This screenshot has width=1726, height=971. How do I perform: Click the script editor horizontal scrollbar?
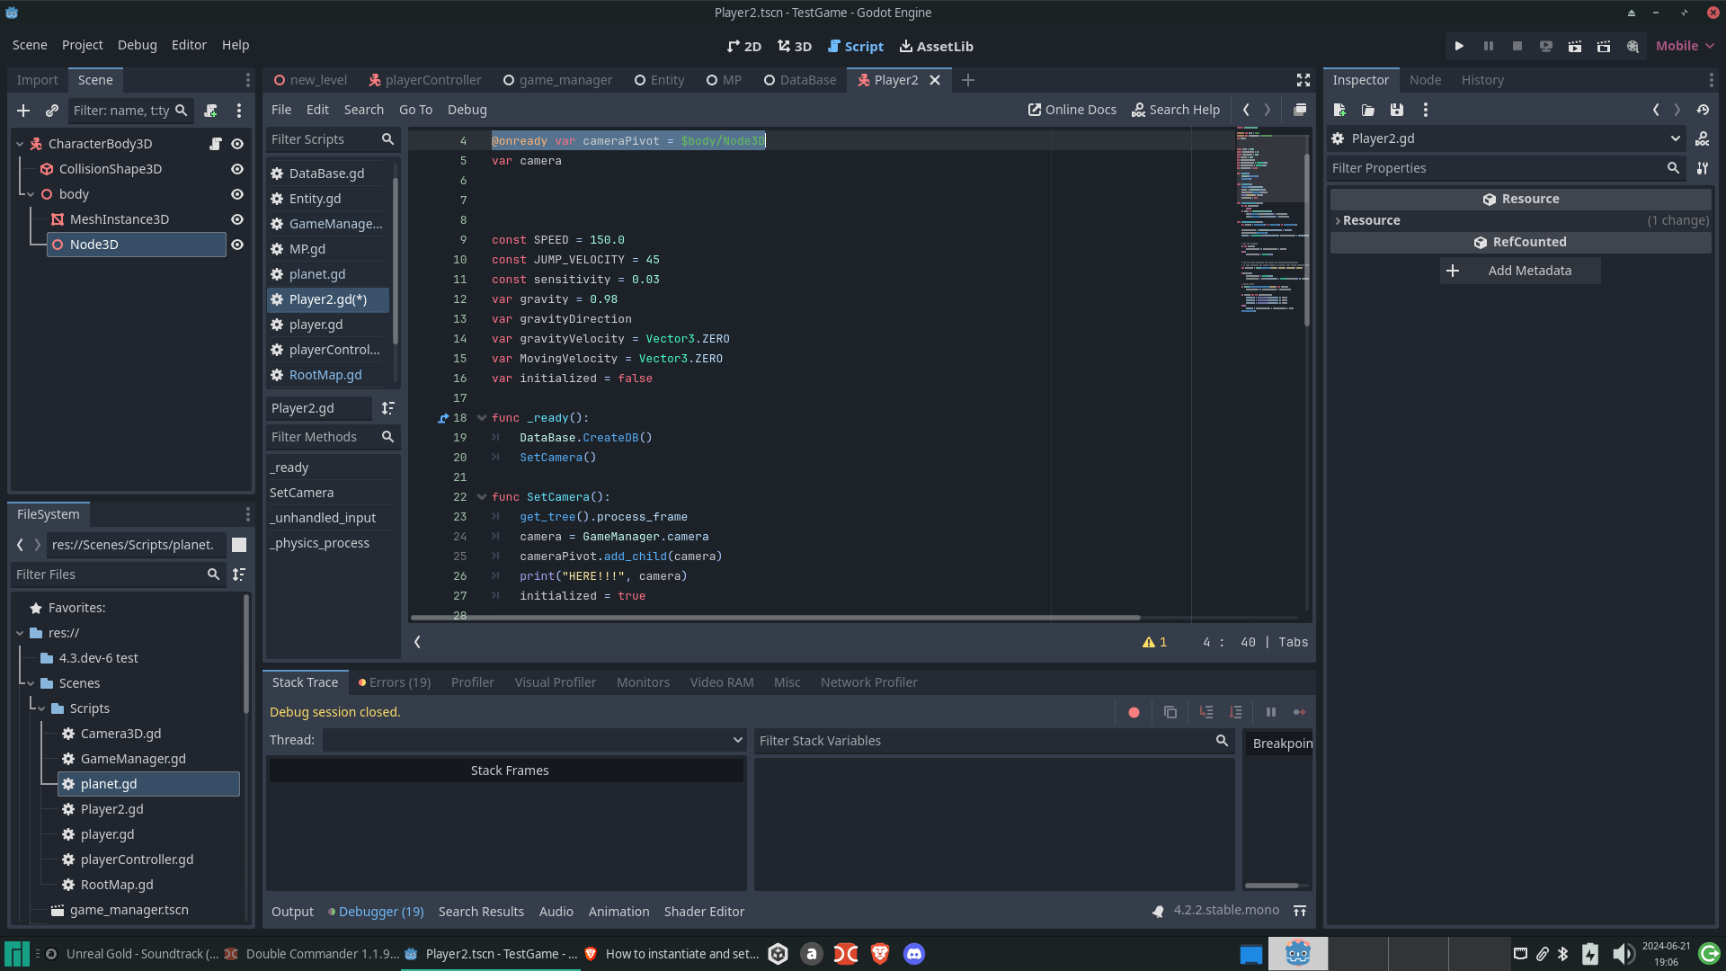[x=775, y=618]
